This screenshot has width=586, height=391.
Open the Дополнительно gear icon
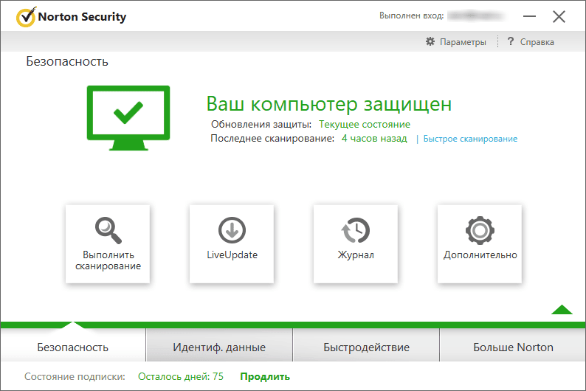click(x=480, y=230)
